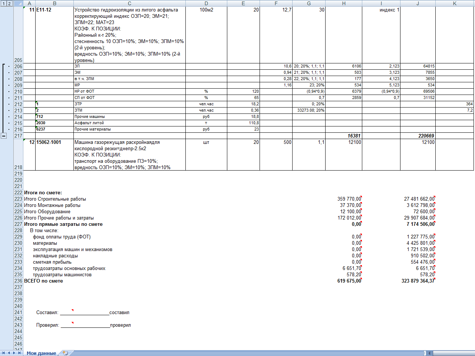Collapse the row group with the minus button
The image size is (475, 356).
point(4,136)
